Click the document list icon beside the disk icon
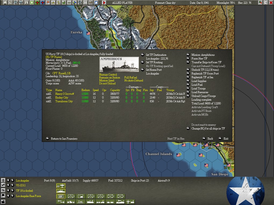Image resolution: width=274 pixels, height=205 pixels. point(10,3)
